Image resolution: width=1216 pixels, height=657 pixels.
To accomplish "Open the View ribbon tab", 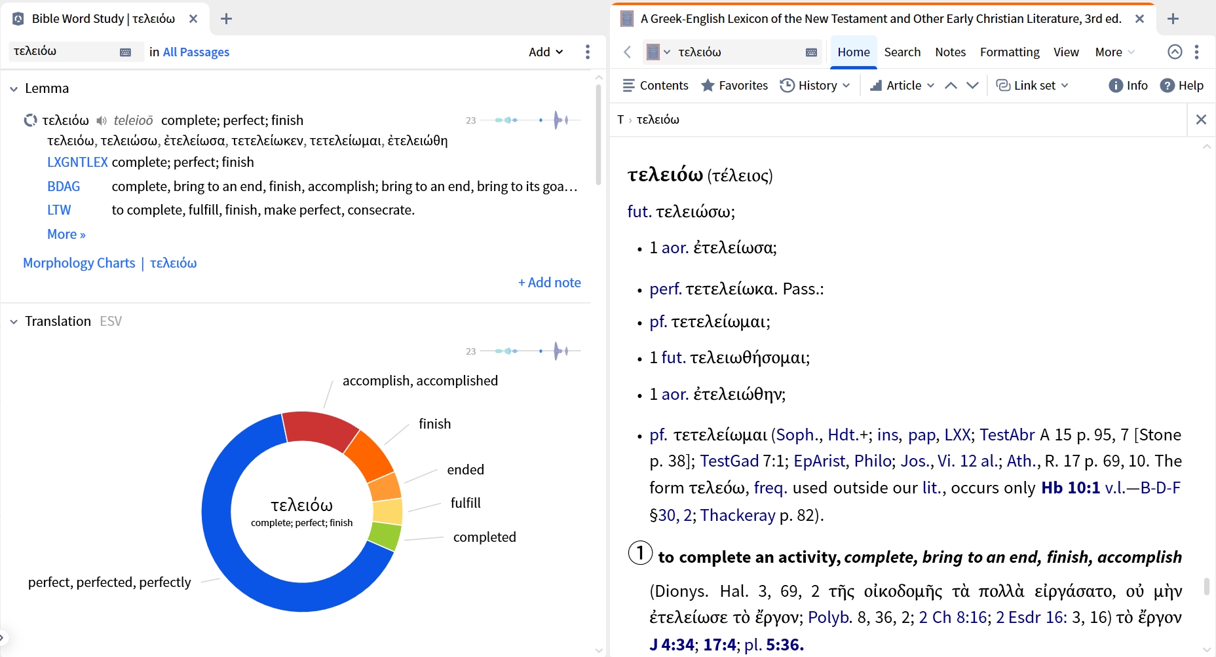I will point(1066,52).
